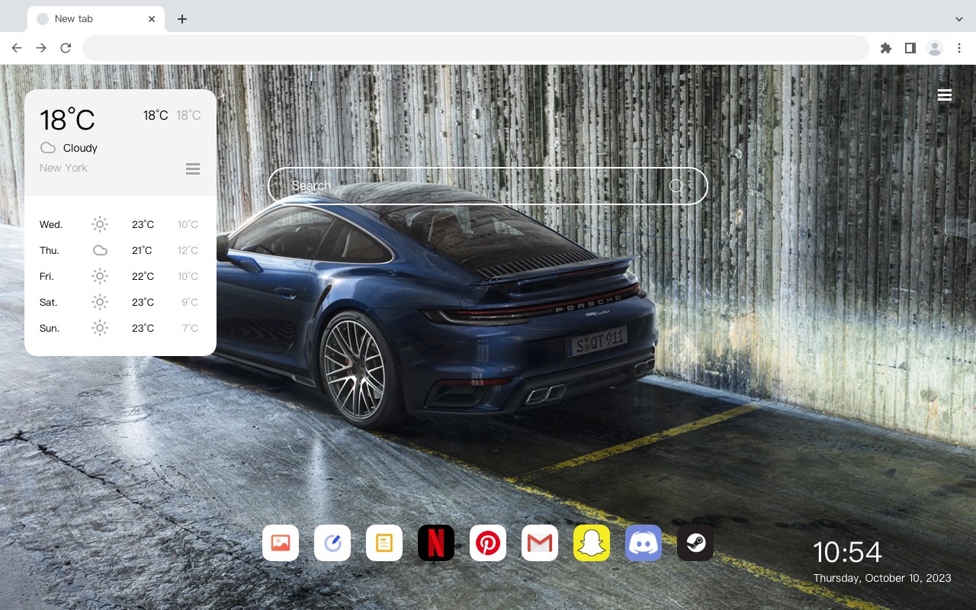
Task: Select the Sat. forecast row label
Action: pos(49,302)
